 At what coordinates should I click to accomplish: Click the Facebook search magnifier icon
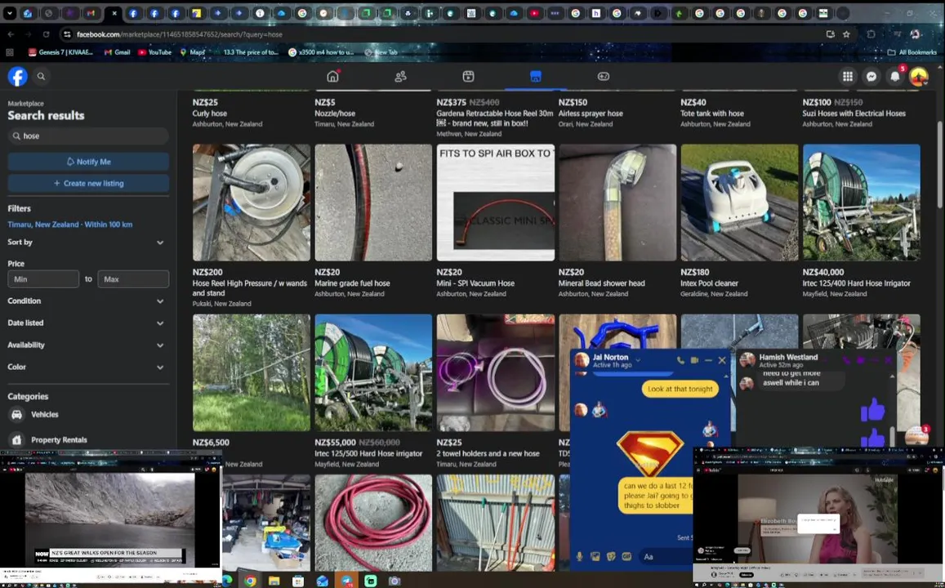(x=41, y=77)
